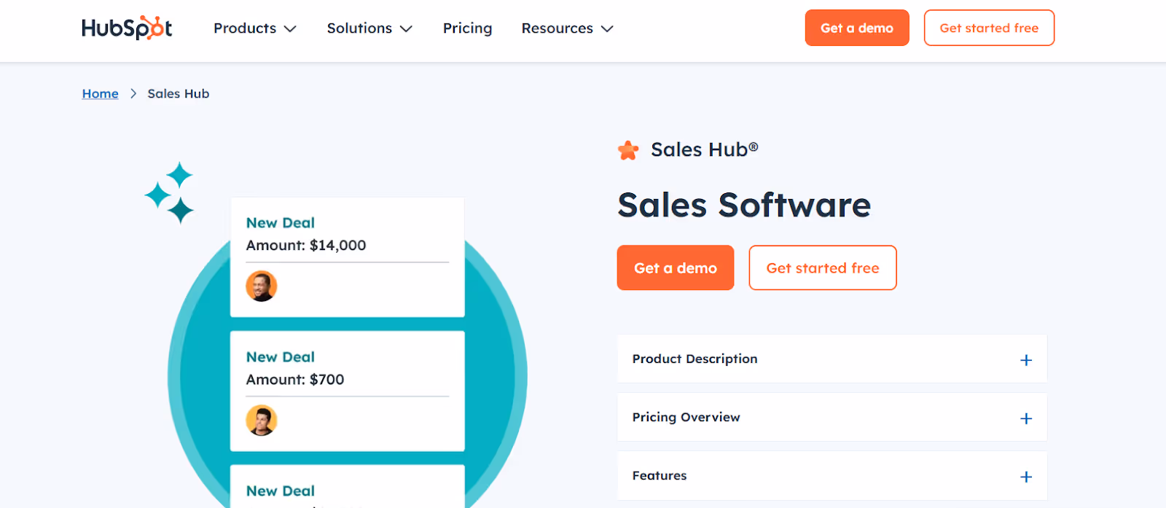The width and height of the screenshot is (1166, 508).
Task: Click New Deal title on $700 card
Action: click(281, 357)
